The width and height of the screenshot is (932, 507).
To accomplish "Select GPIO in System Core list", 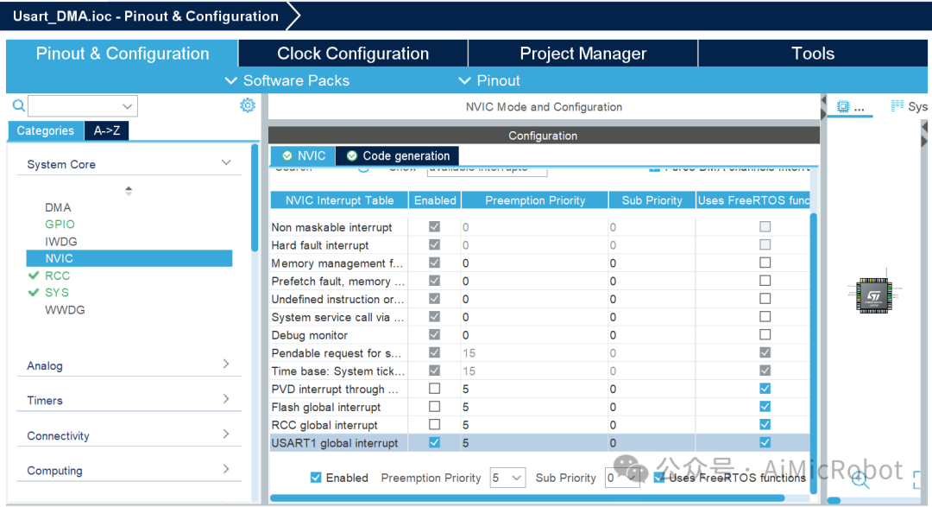I will coord(60,225).
